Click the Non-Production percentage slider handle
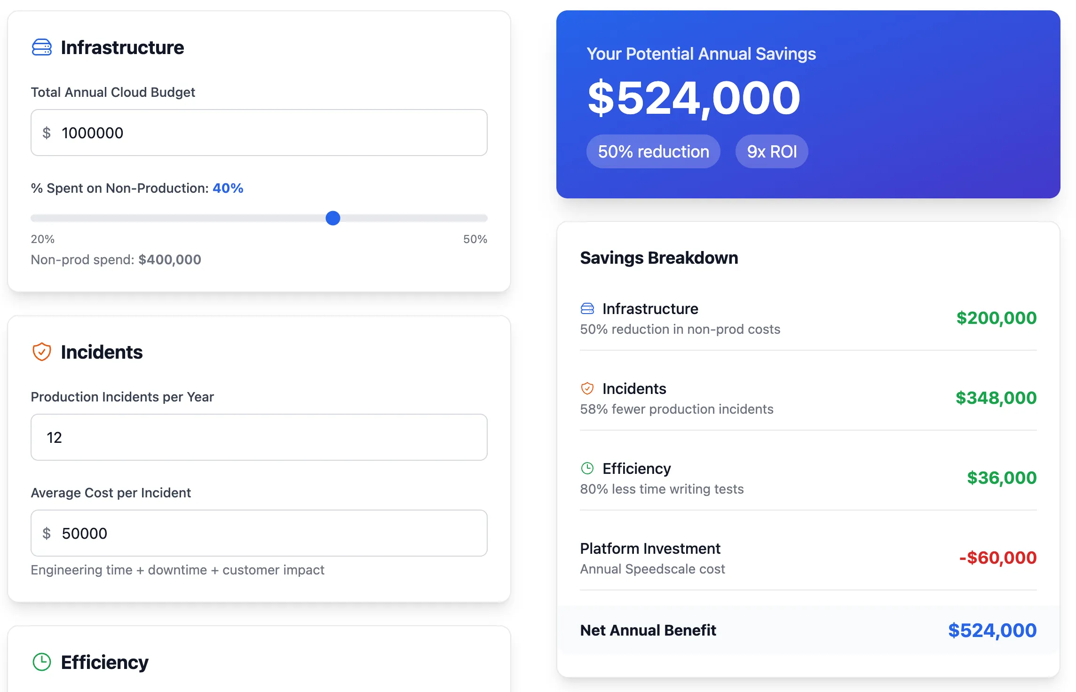This screenshot has height=692, width=1076. coord(333,218)
